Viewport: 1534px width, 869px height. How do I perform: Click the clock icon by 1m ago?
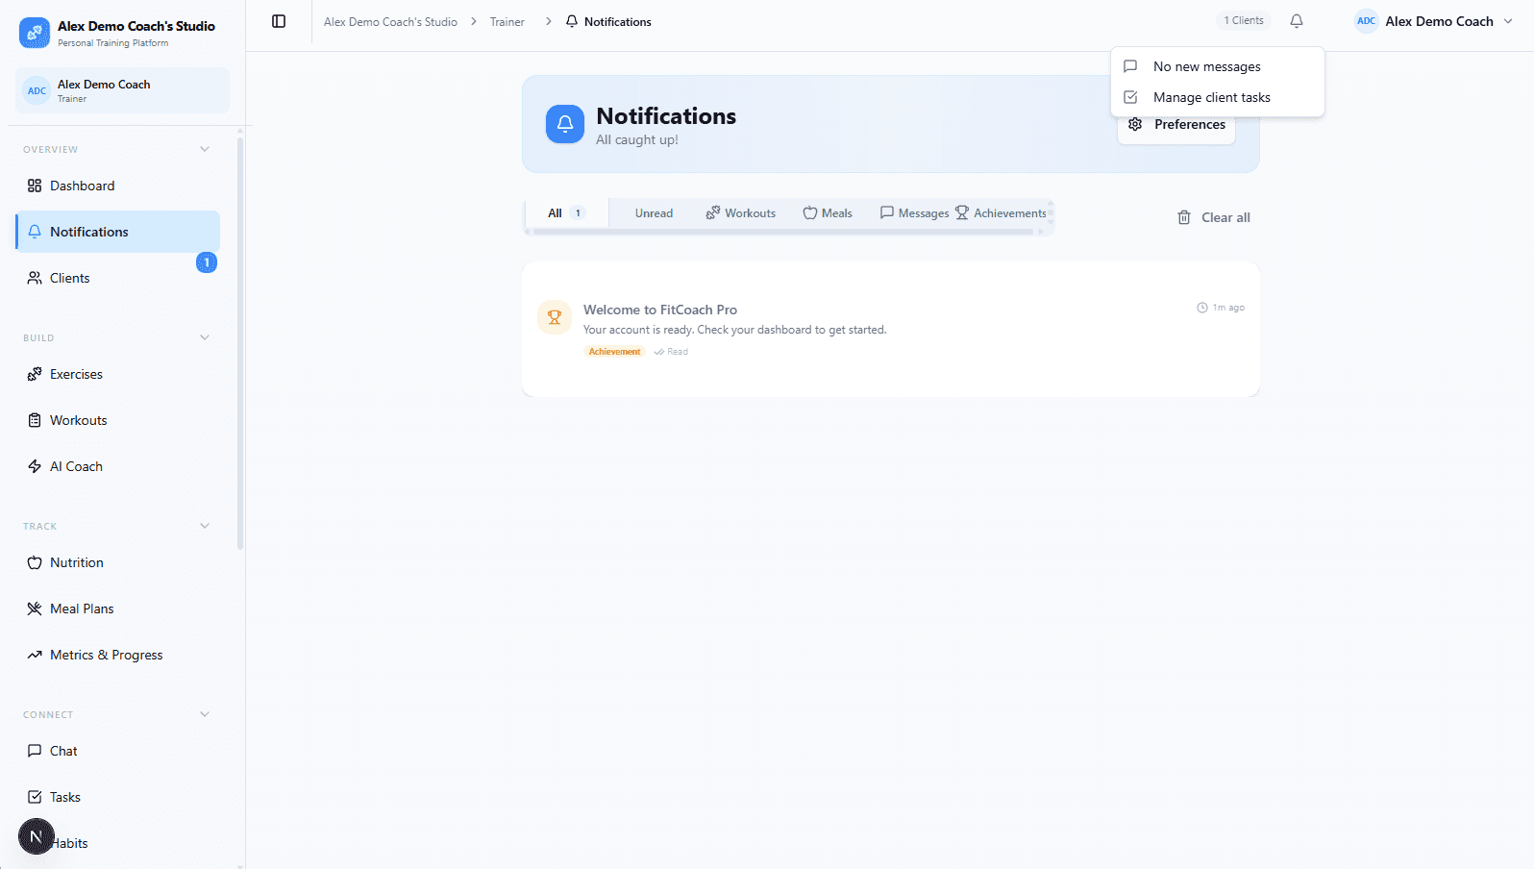[1202, 308]
